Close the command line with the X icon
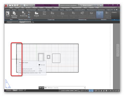124x96 pixels. point(41,88)
